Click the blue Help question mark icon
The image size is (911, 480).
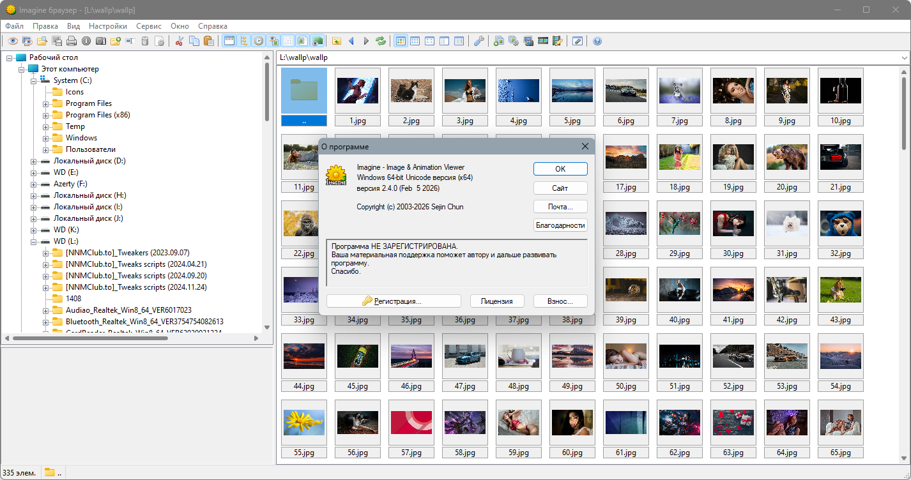click(x=597, y=41)
